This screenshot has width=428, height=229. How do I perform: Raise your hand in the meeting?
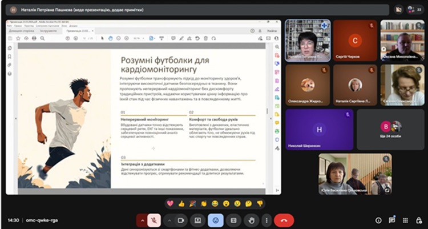coord(251,220)
